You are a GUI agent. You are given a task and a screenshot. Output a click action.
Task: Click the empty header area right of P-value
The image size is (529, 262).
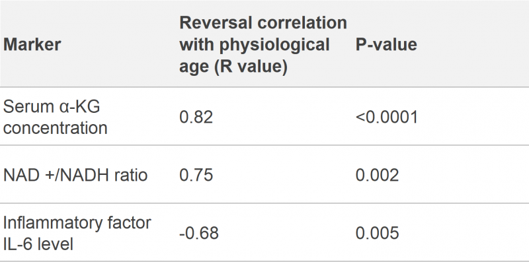pos(472,44)
